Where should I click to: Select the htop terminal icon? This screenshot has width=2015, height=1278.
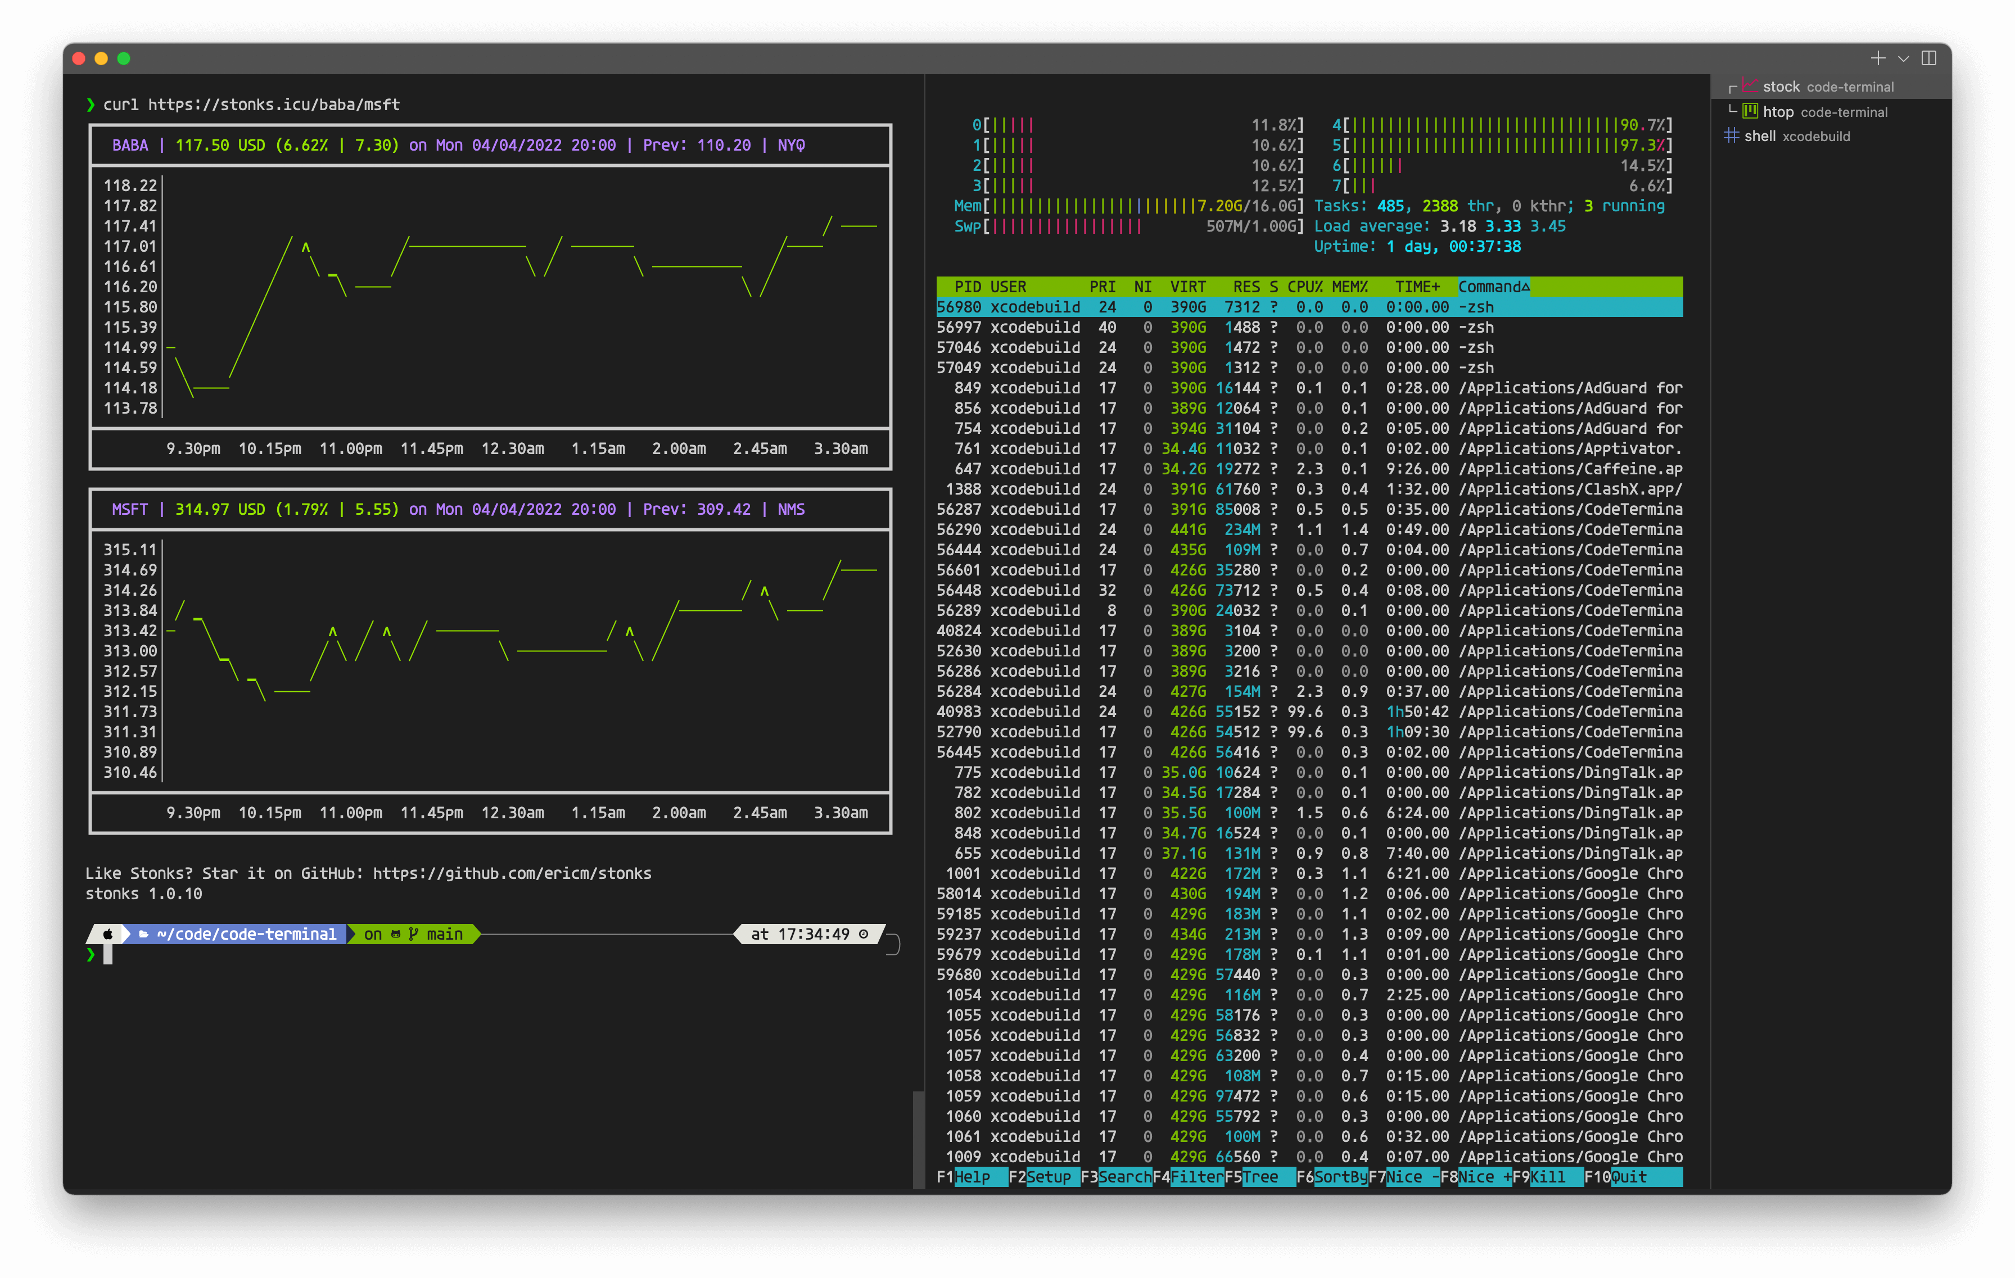[x=1750, y=111]
